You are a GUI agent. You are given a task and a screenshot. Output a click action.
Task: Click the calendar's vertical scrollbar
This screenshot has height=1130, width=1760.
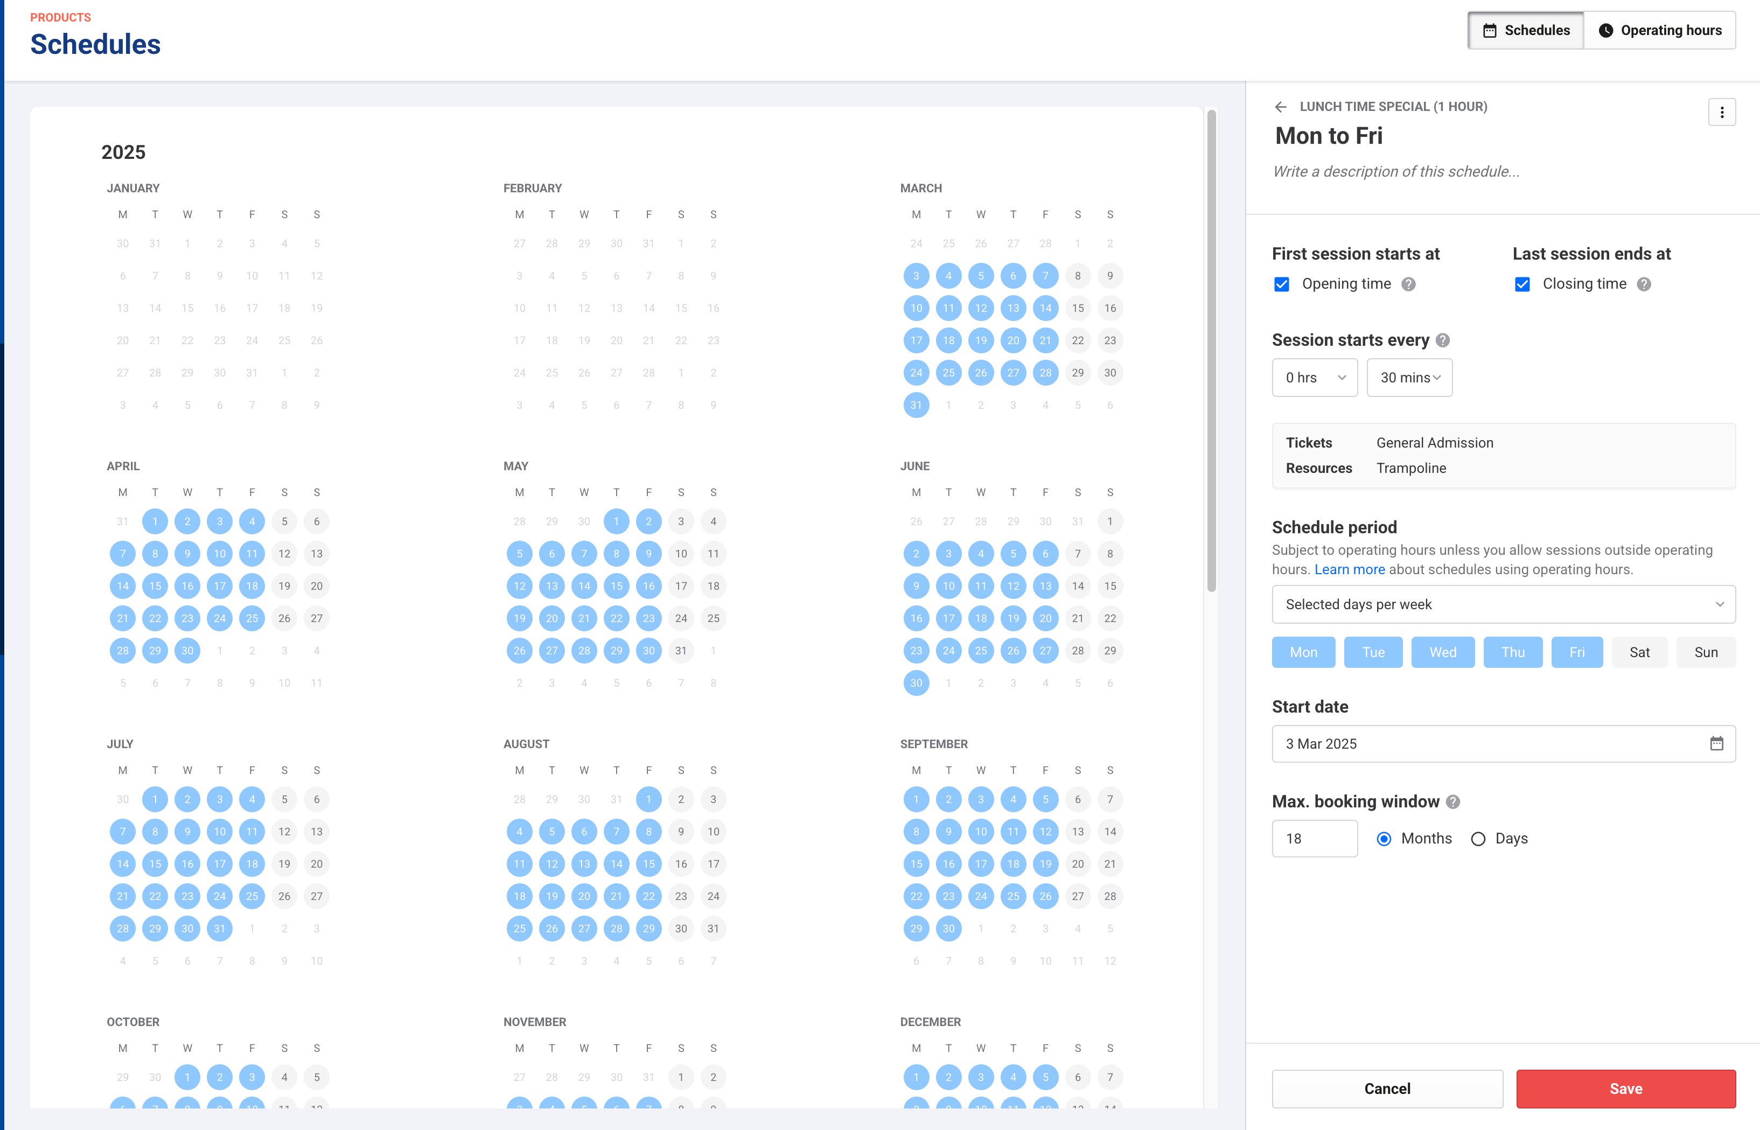[x=1211, y=351]
